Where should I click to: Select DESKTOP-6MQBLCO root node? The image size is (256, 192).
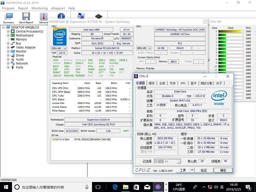click(x=25, y=27)
